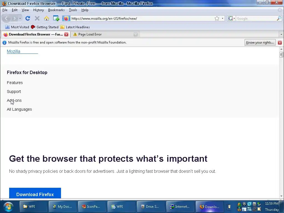Bookmark this page with the star
The width and height of the screenshot is (284, 213).
tap(217, 18)
